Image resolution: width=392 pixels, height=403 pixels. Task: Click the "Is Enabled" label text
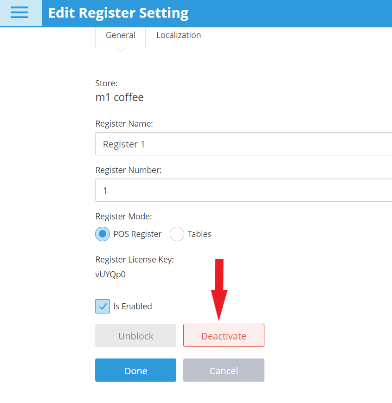pos(133,307)
